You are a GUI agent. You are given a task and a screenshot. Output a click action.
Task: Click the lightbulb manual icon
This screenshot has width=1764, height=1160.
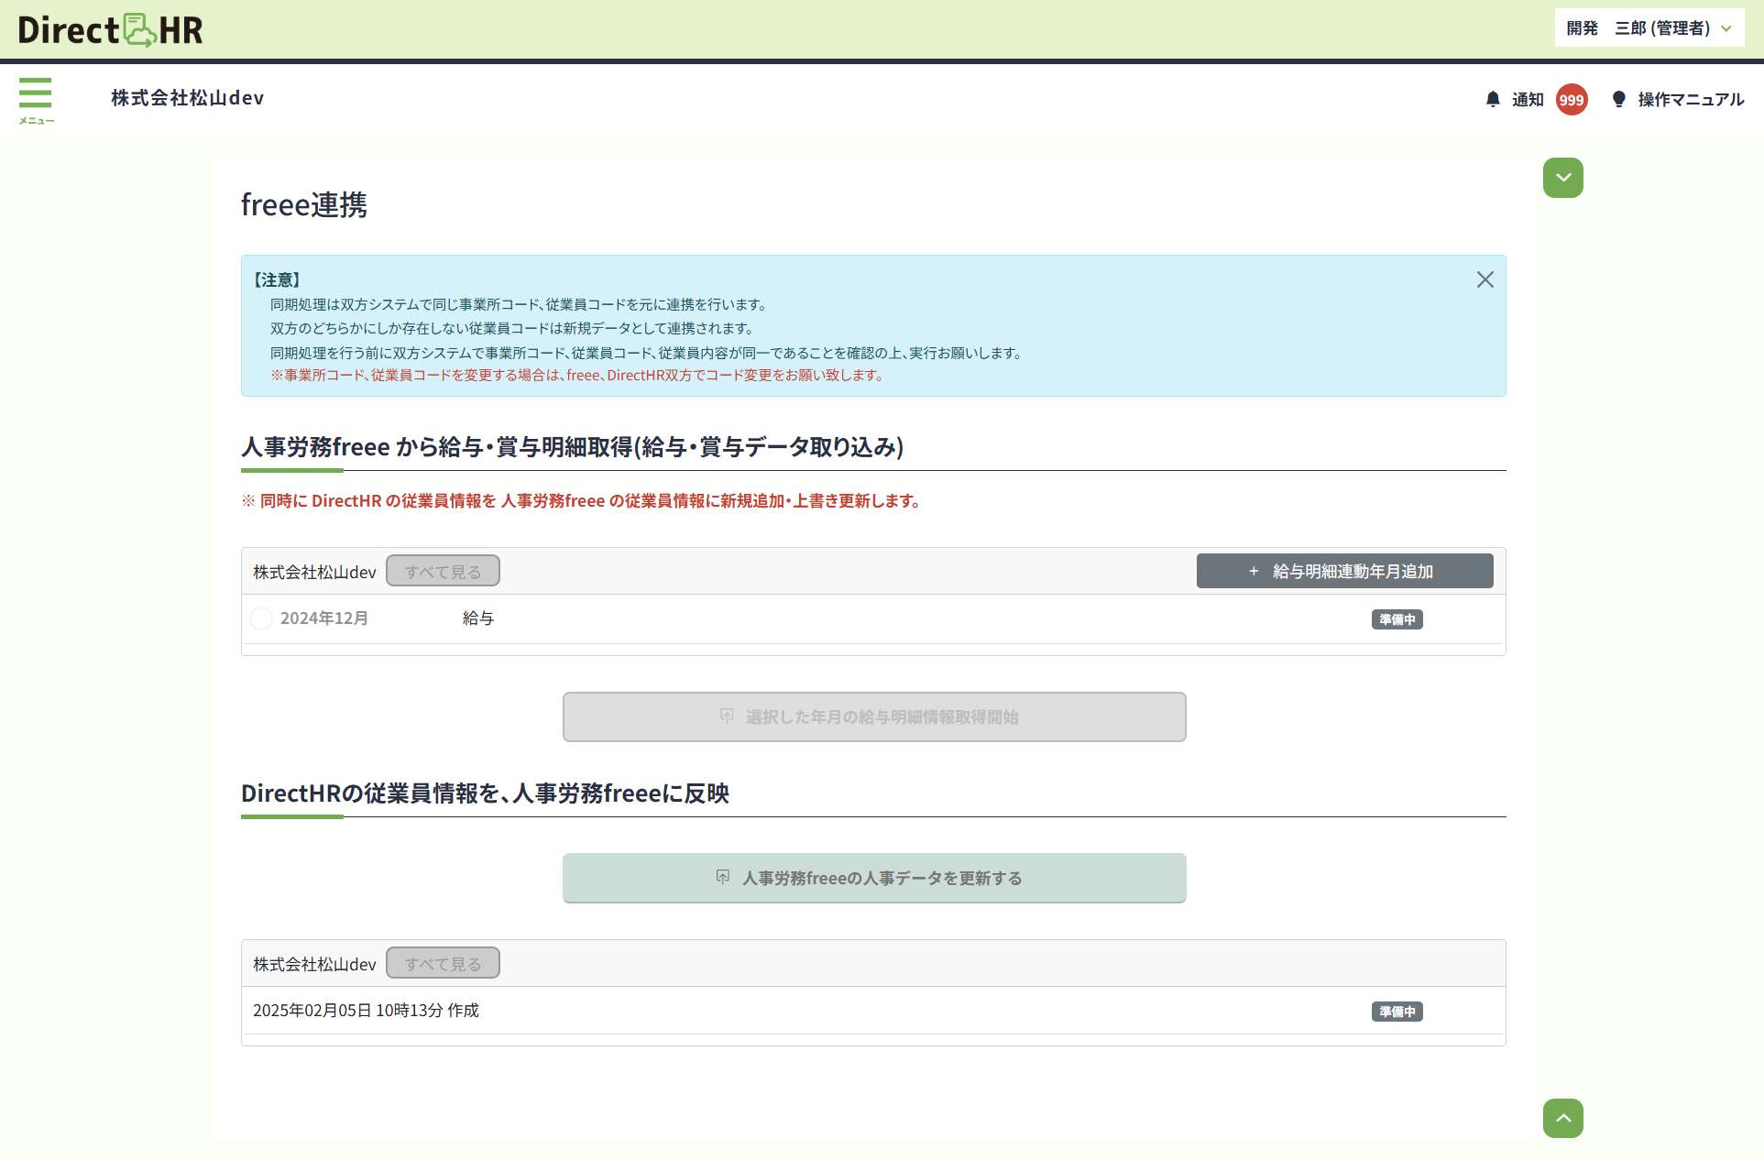point(1619,99)
